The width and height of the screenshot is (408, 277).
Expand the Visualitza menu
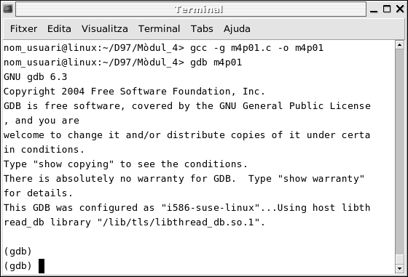click(105, 28)
